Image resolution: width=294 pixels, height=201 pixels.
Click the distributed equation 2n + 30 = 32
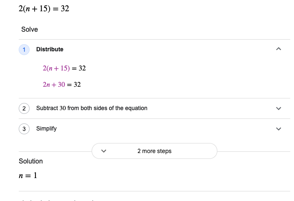click(x=62, y=85)
